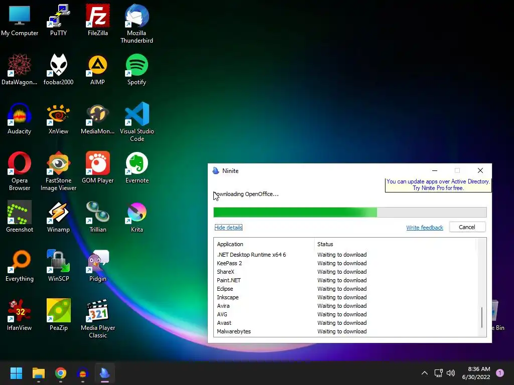The width and height of the screenshot is (514, 385).
Task: Select the .NET Desktop Runtime x64 6 row
Action: (x=345, y=255)
